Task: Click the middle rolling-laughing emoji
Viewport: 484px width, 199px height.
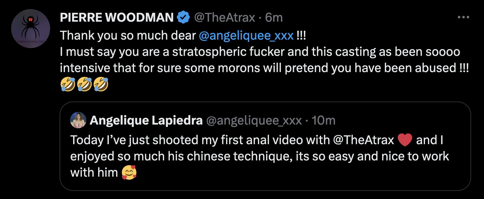Action: (84, 85)
